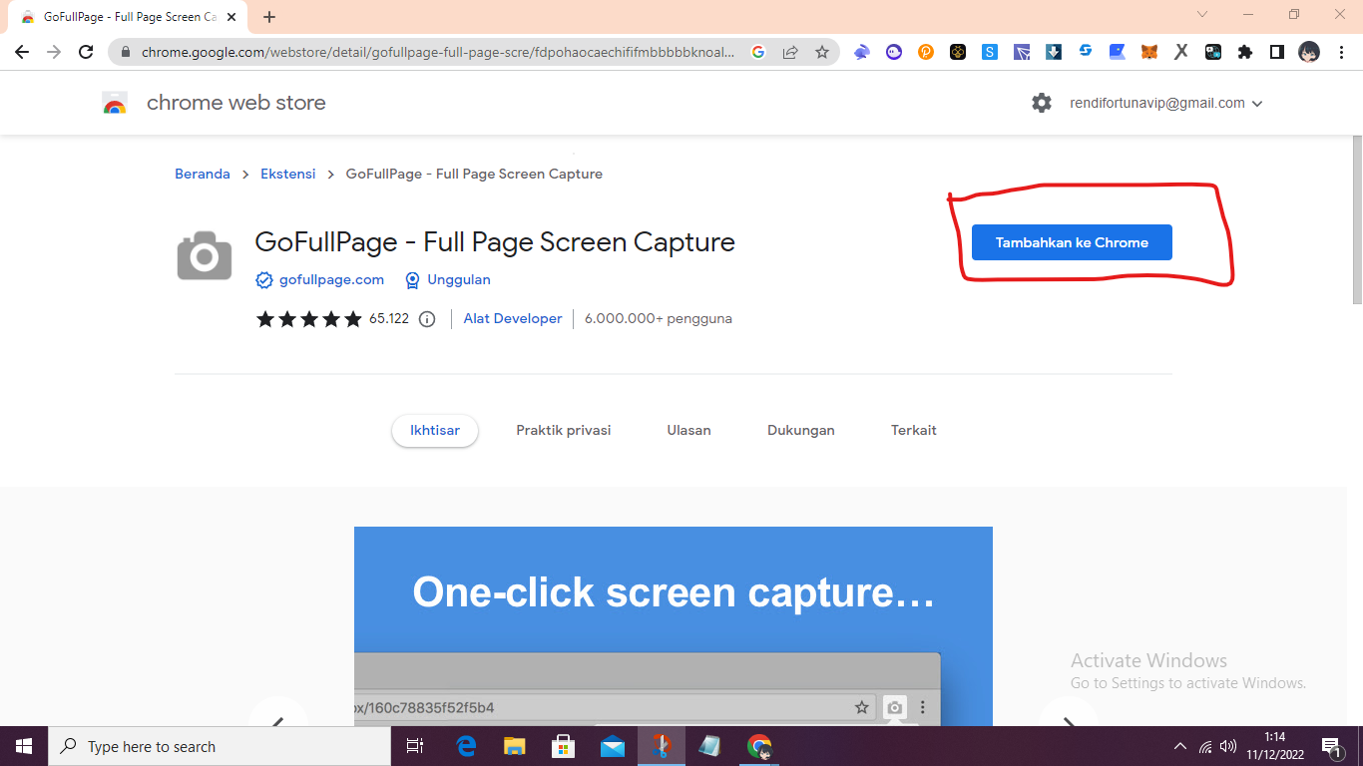
Task: Open the purple rabbit extension
Action: click(x=862, y=52)
